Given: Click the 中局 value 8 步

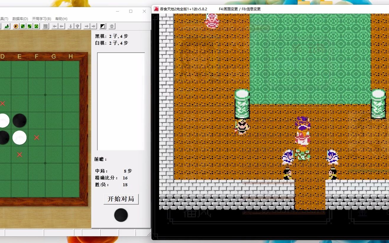Looking at the screenshot, I should pyautogui.click(x=128, y=171).
